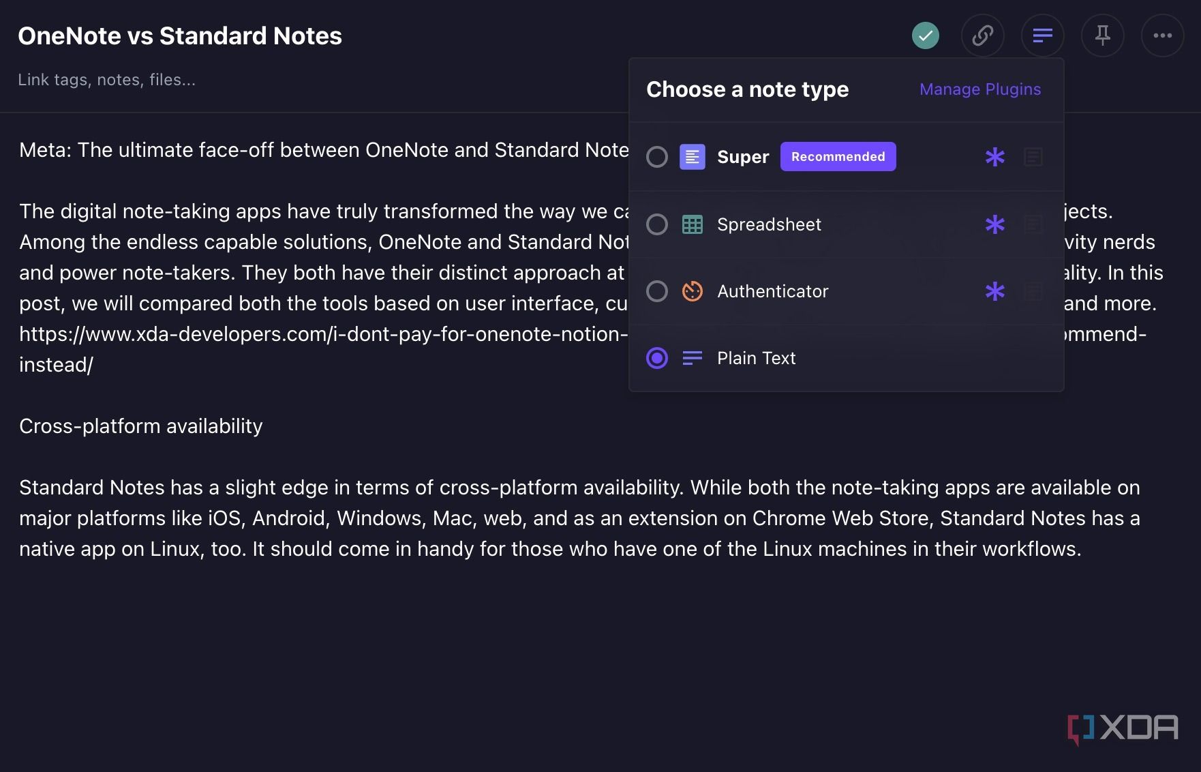Click the green saved checkmark icon
1201x772 pixels.
[x=925, y=35]
